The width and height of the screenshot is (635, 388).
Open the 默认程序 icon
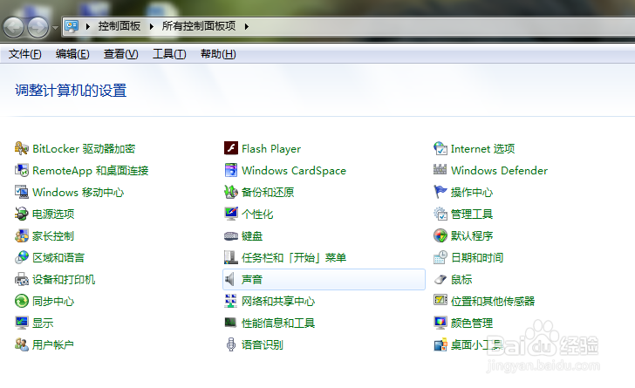pos(440,235)
